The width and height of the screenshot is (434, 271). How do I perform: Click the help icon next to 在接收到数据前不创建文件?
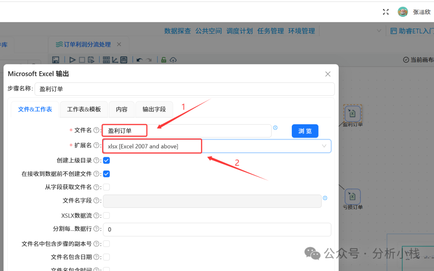coord(96,174)
